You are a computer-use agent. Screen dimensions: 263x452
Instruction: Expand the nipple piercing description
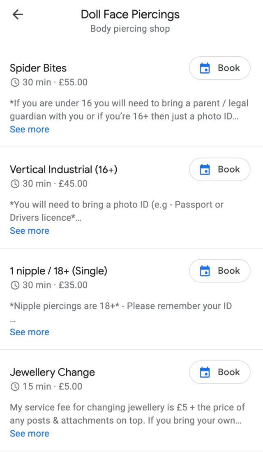[29, 332]
